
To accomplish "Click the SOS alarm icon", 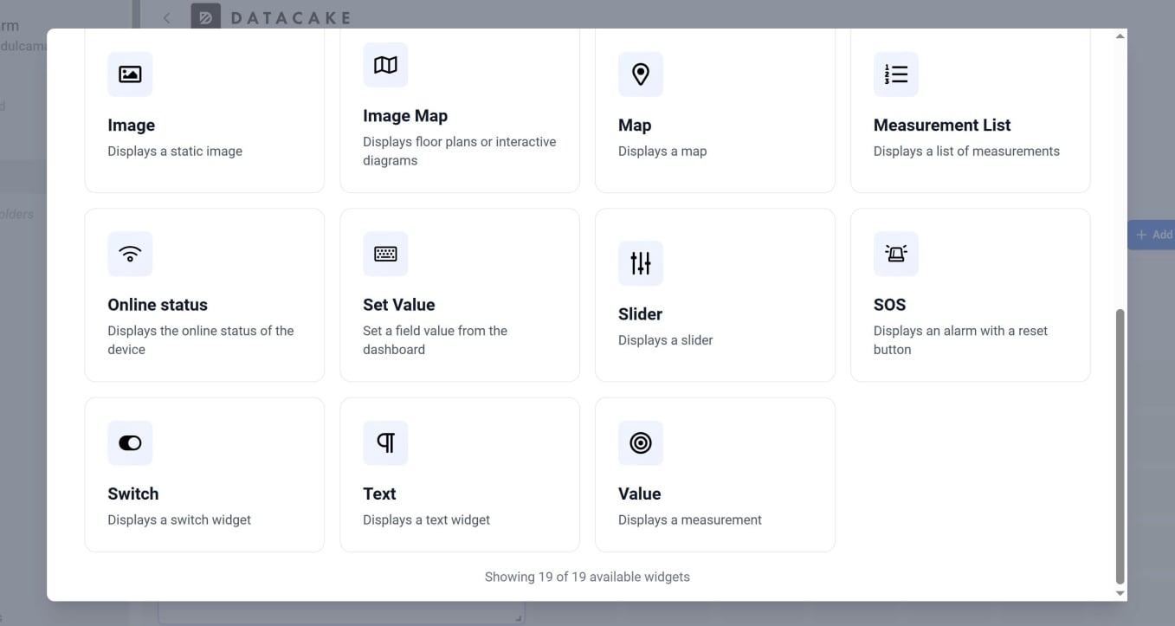I will pos(896,254).
